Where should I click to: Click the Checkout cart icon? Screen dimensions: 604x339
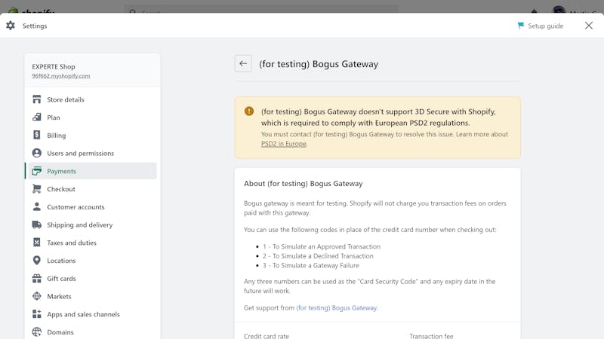click(36, 189)
